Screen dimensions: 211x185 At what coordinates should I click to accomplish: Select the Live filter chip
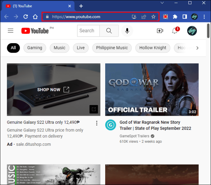click(x=81, y=48)
